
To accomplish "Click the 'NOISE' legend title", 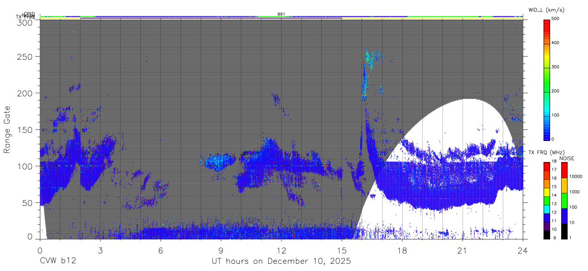I will (x=568, y=158).
